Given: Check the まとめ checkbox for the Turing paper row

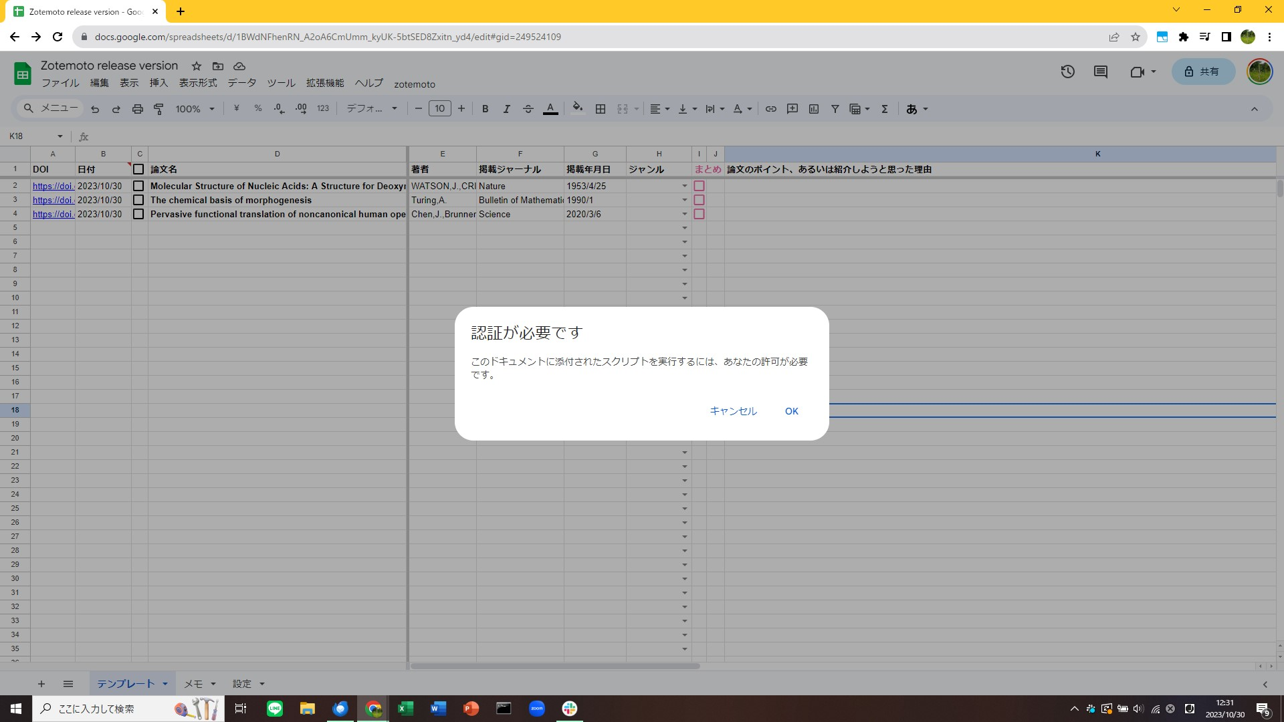Looking at the screenshot, I should pyautogui.click(x=700, y=200).
